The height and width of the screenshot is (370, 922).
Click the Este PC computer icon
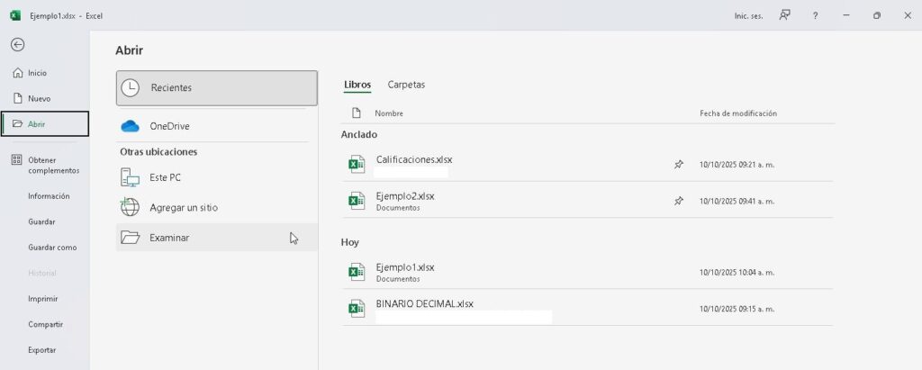(x=130, y=177)
